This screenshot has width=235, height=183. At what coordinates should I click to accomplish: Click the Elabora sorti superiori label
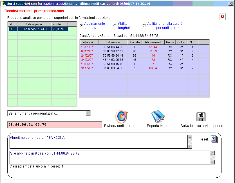[x=121, y=126]
